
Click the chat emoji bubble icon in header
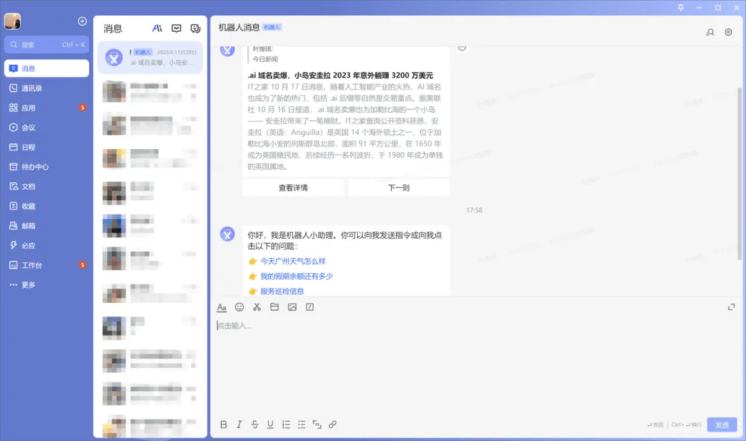[195, 28]
